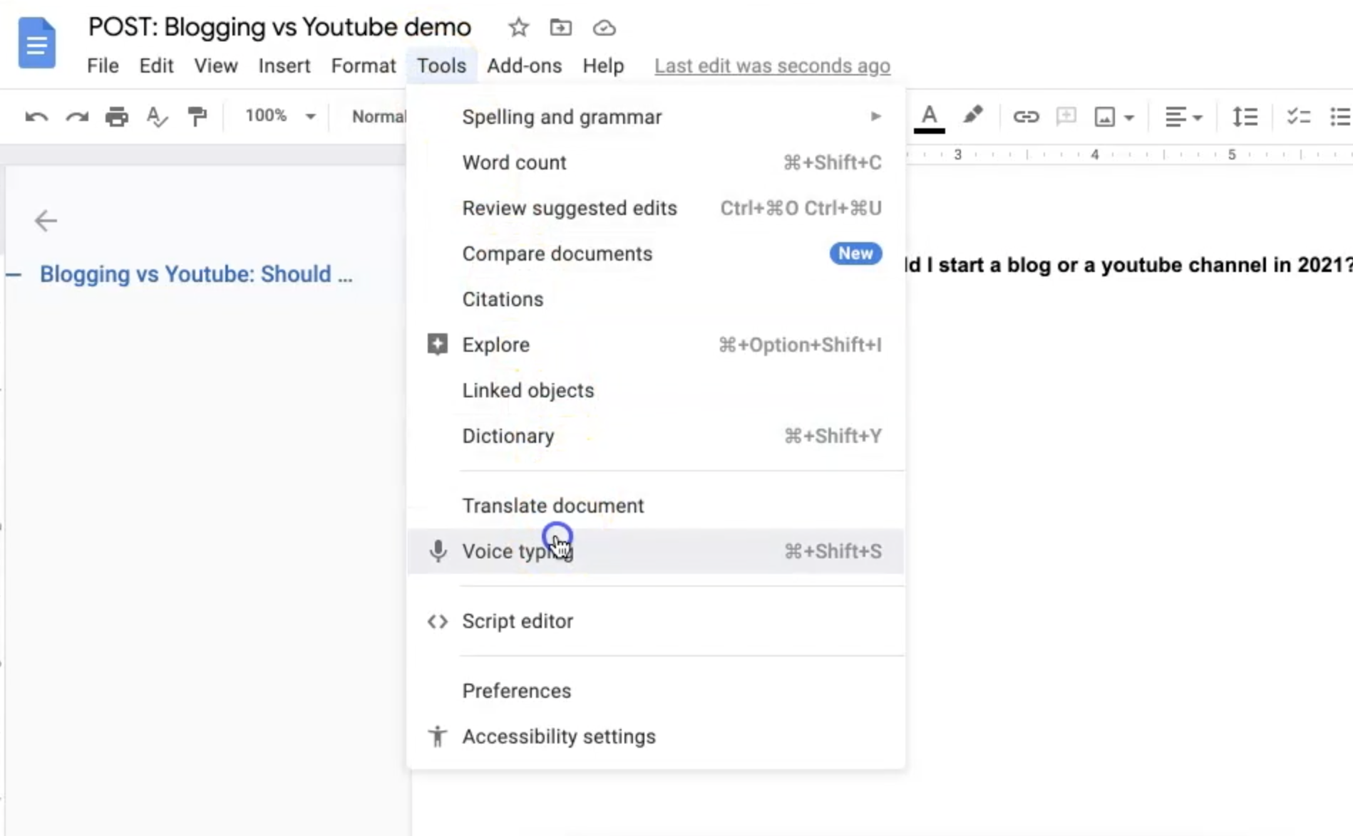This screenshot has width=1353, height=836.
Task: Redo the last action
Action: click(x=77, y=116)
